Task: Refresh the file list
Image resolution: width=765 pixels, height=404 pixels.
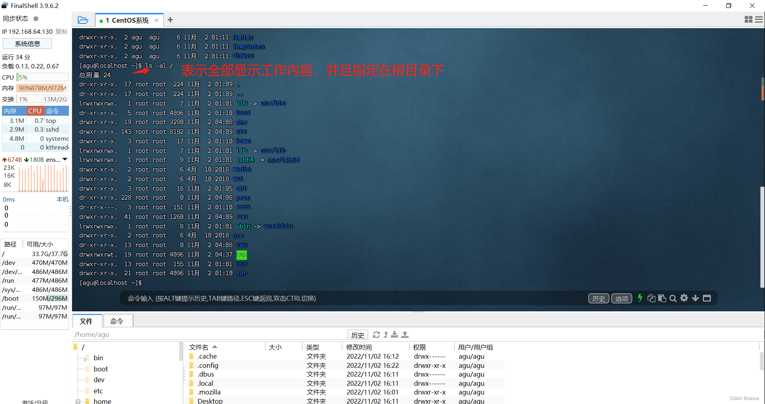Action: click(x=376, y=335)
